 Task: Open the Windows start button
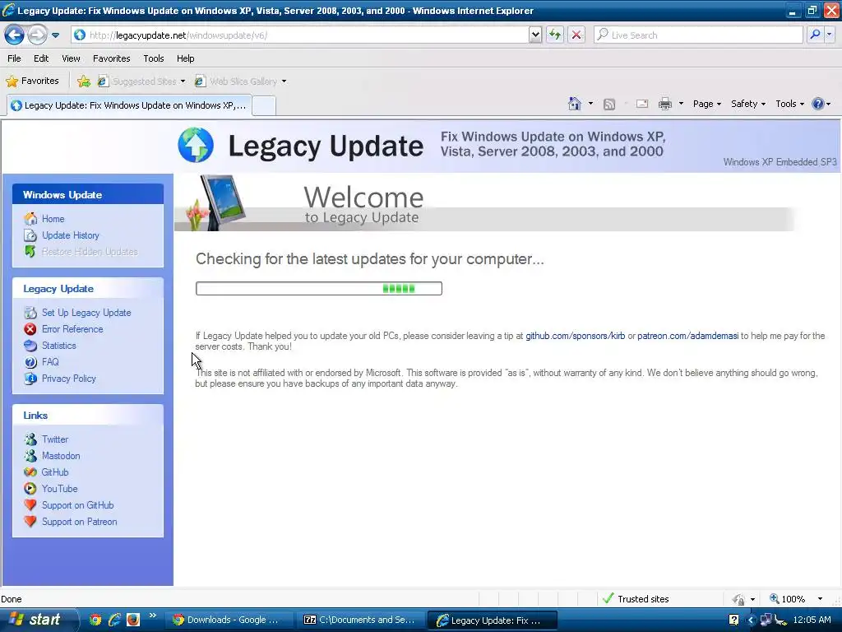pos(39,620)
